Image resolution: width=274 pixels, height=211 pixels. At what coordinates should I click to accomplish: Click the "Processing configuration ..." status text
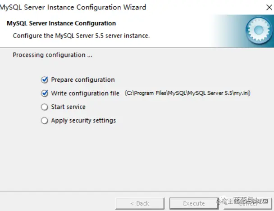(52, 55)
